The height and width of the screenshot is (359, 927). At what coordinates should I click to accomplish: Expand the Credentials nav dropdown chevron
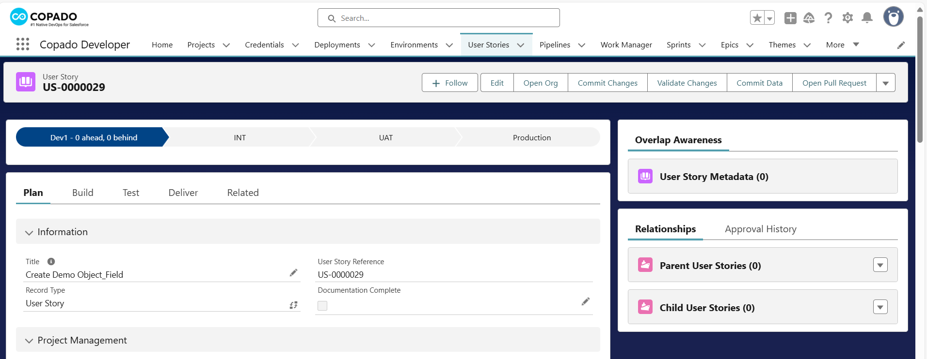[295, 45]
